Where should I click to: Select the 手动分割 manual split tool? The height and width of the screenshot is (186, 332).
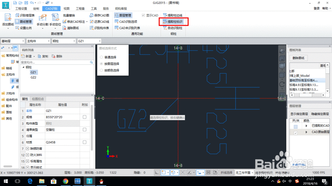pos(42,18)
